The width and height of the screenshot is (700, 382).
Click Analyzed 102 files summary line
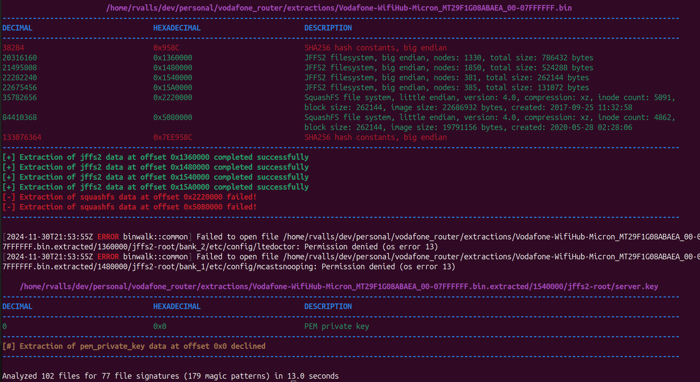pyautogui.click(x=170, y=376)
